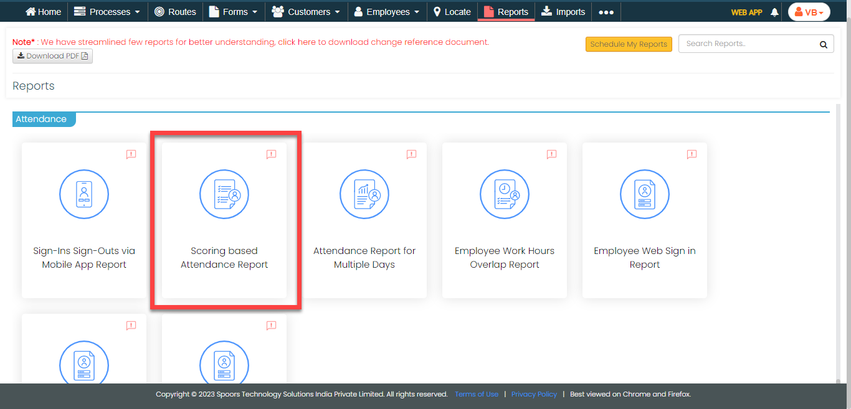Click info flag on Scoring based Attendance card
Screen dimensions: 851x409
[x=271, y=154]
